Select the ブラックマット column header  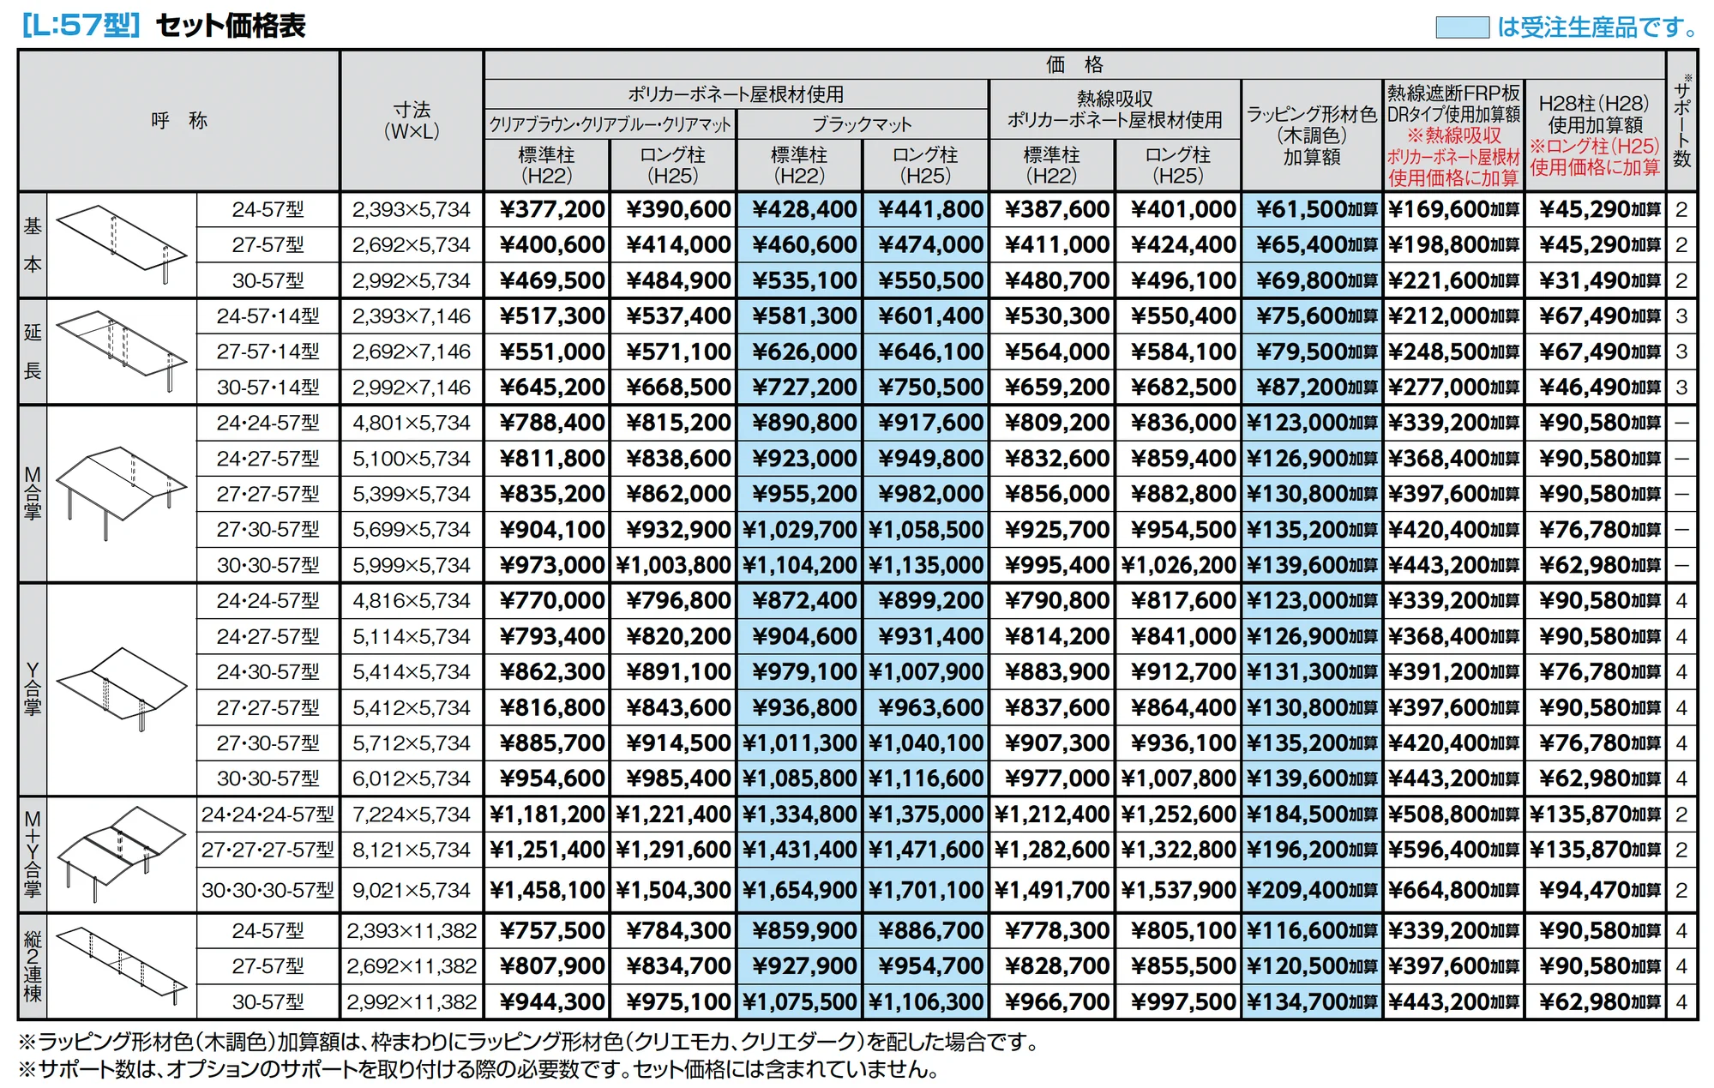(863, 124)
